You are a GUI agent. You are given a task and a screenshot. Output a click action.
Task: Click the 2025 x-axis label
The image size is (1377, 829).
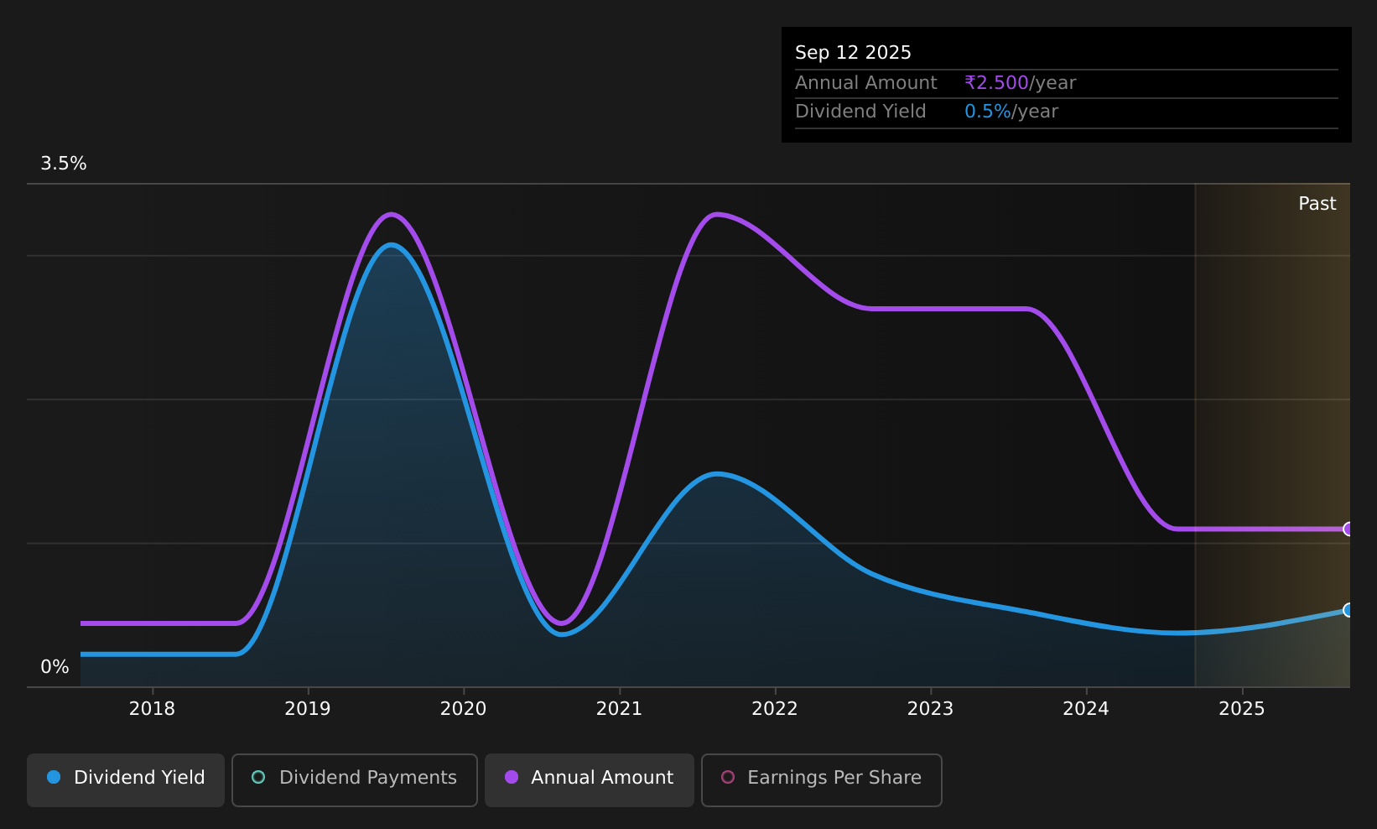point(1241,709)
